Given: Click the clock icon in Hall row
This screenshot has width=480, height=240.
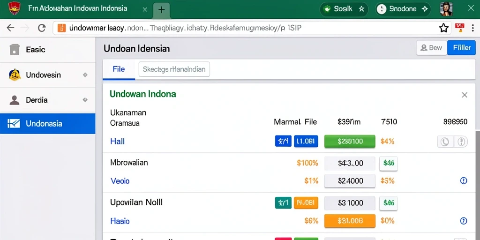Looking at the screenshot, I should 444,142.
